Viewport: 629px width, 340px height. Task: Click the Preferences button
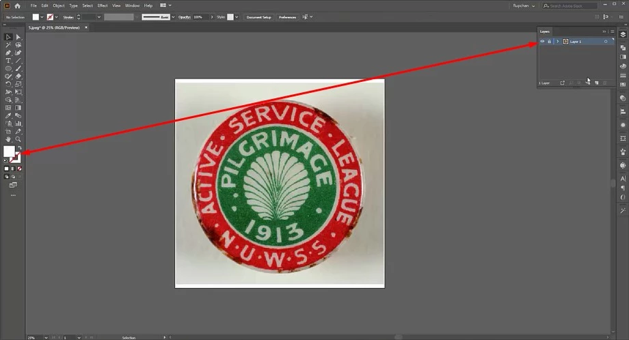287,17
